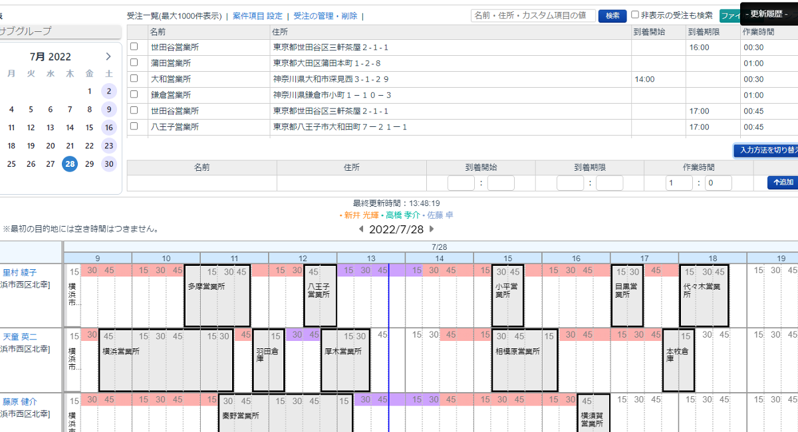This screenshot has height=432, width=798.
Task: Select 横浜営業所 schedule block
Action: [x=166, y=359]
